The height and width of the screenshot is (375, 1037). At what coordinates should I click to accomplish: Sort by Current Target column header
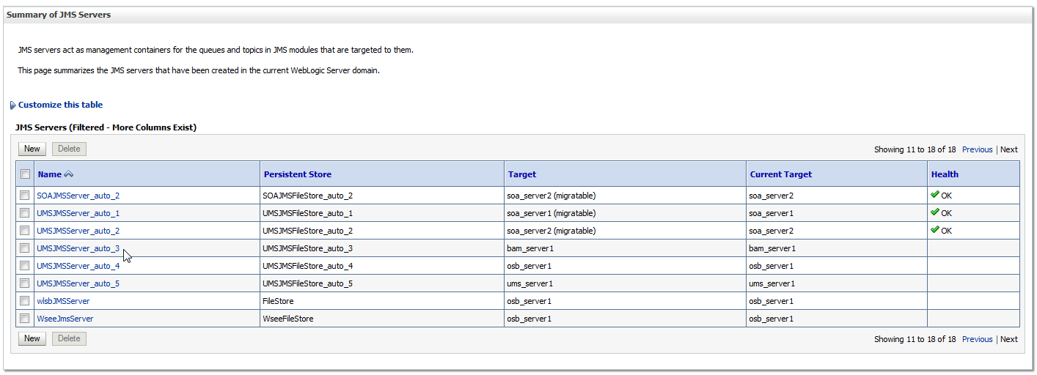point(781,174)
